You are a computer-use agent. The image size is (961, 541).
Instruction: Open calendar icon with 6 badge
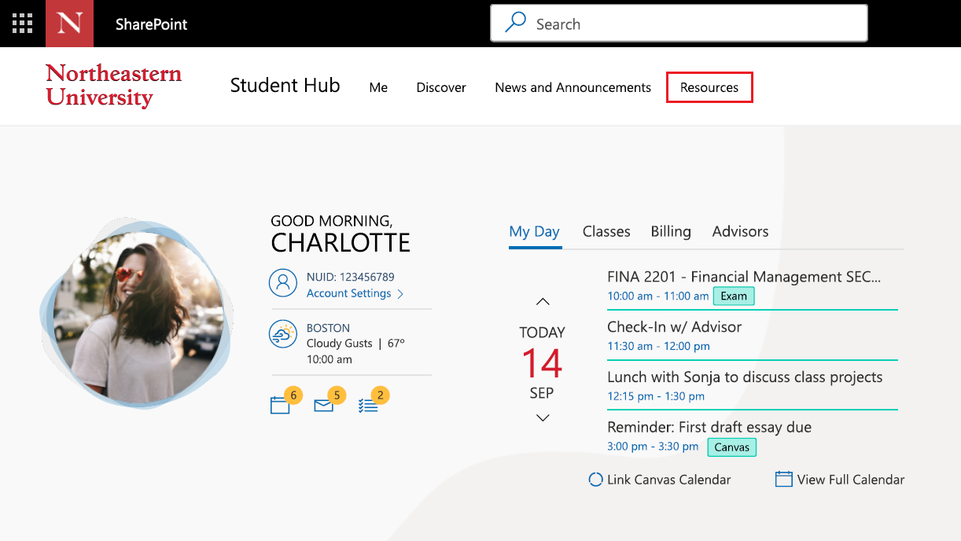click(x=280, y=406)
